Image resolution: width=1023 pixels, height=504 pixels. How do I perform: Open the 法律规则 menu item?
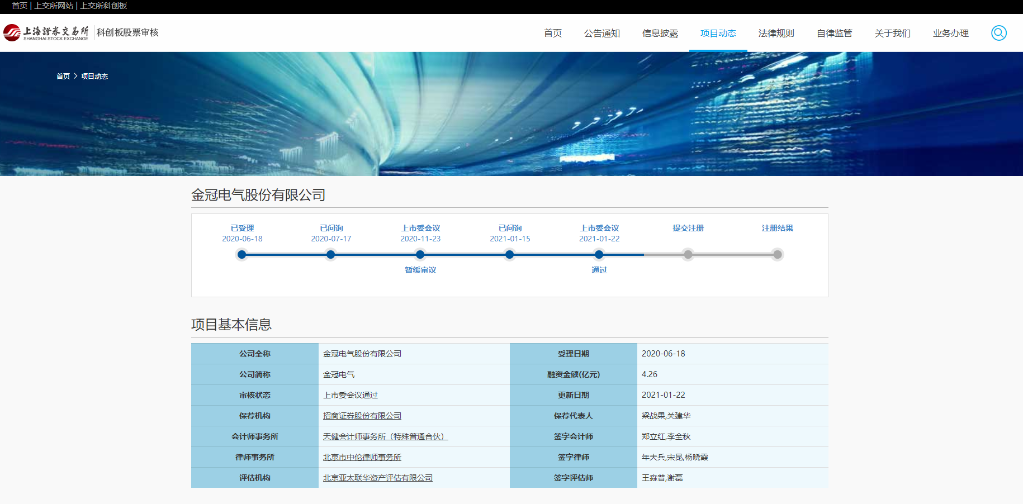pos(776,34)
